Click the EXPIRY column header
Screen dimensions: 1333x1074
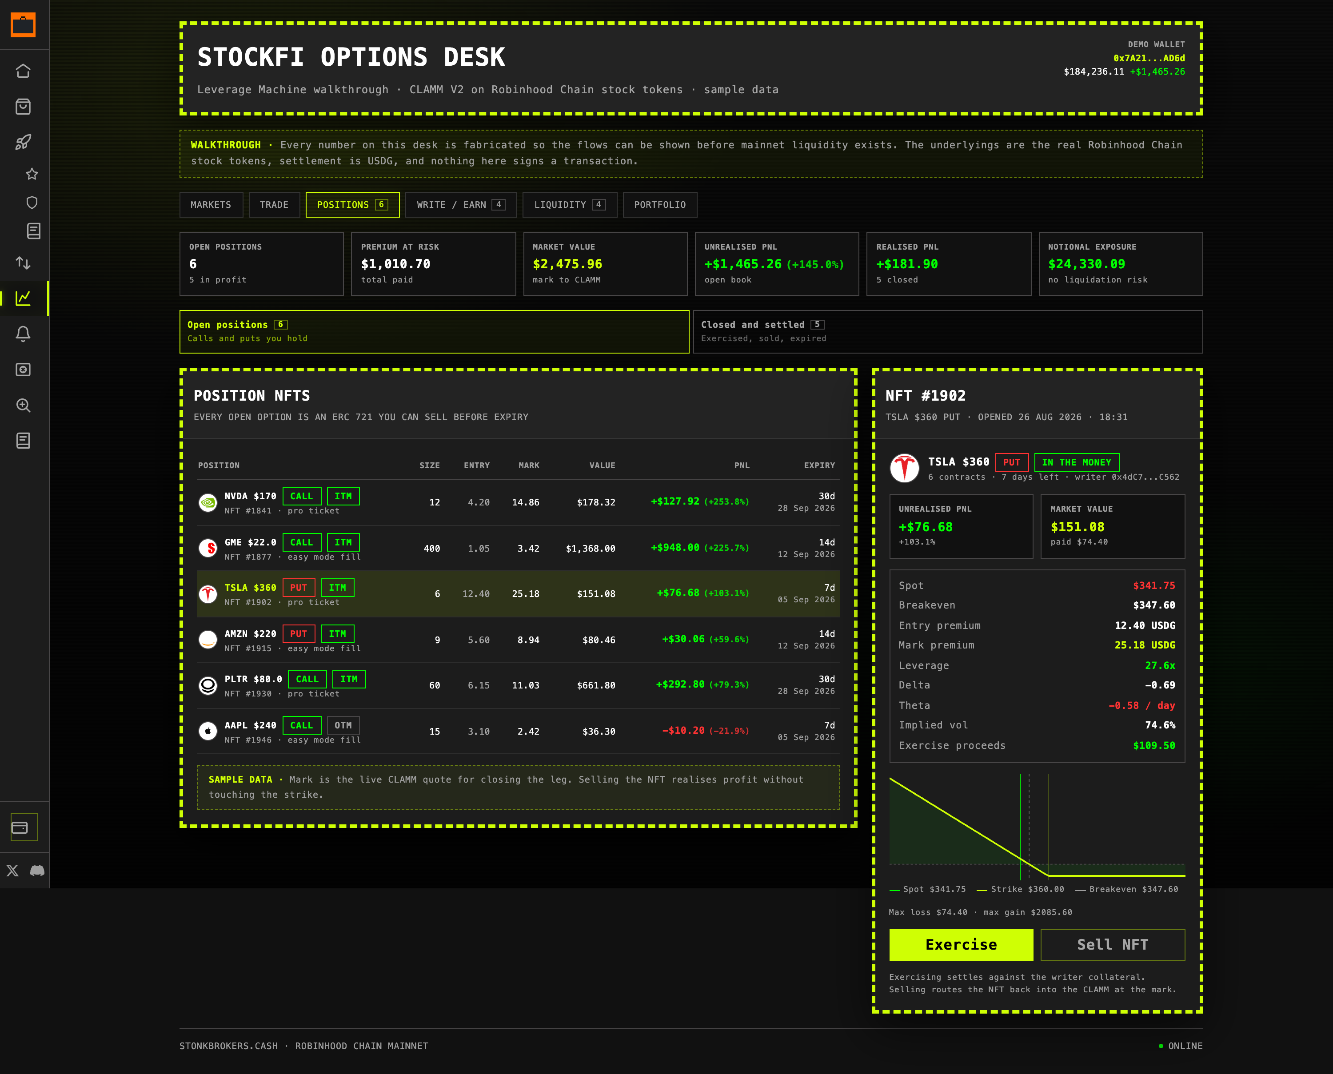pyautogui.click(x=819, y=465)
